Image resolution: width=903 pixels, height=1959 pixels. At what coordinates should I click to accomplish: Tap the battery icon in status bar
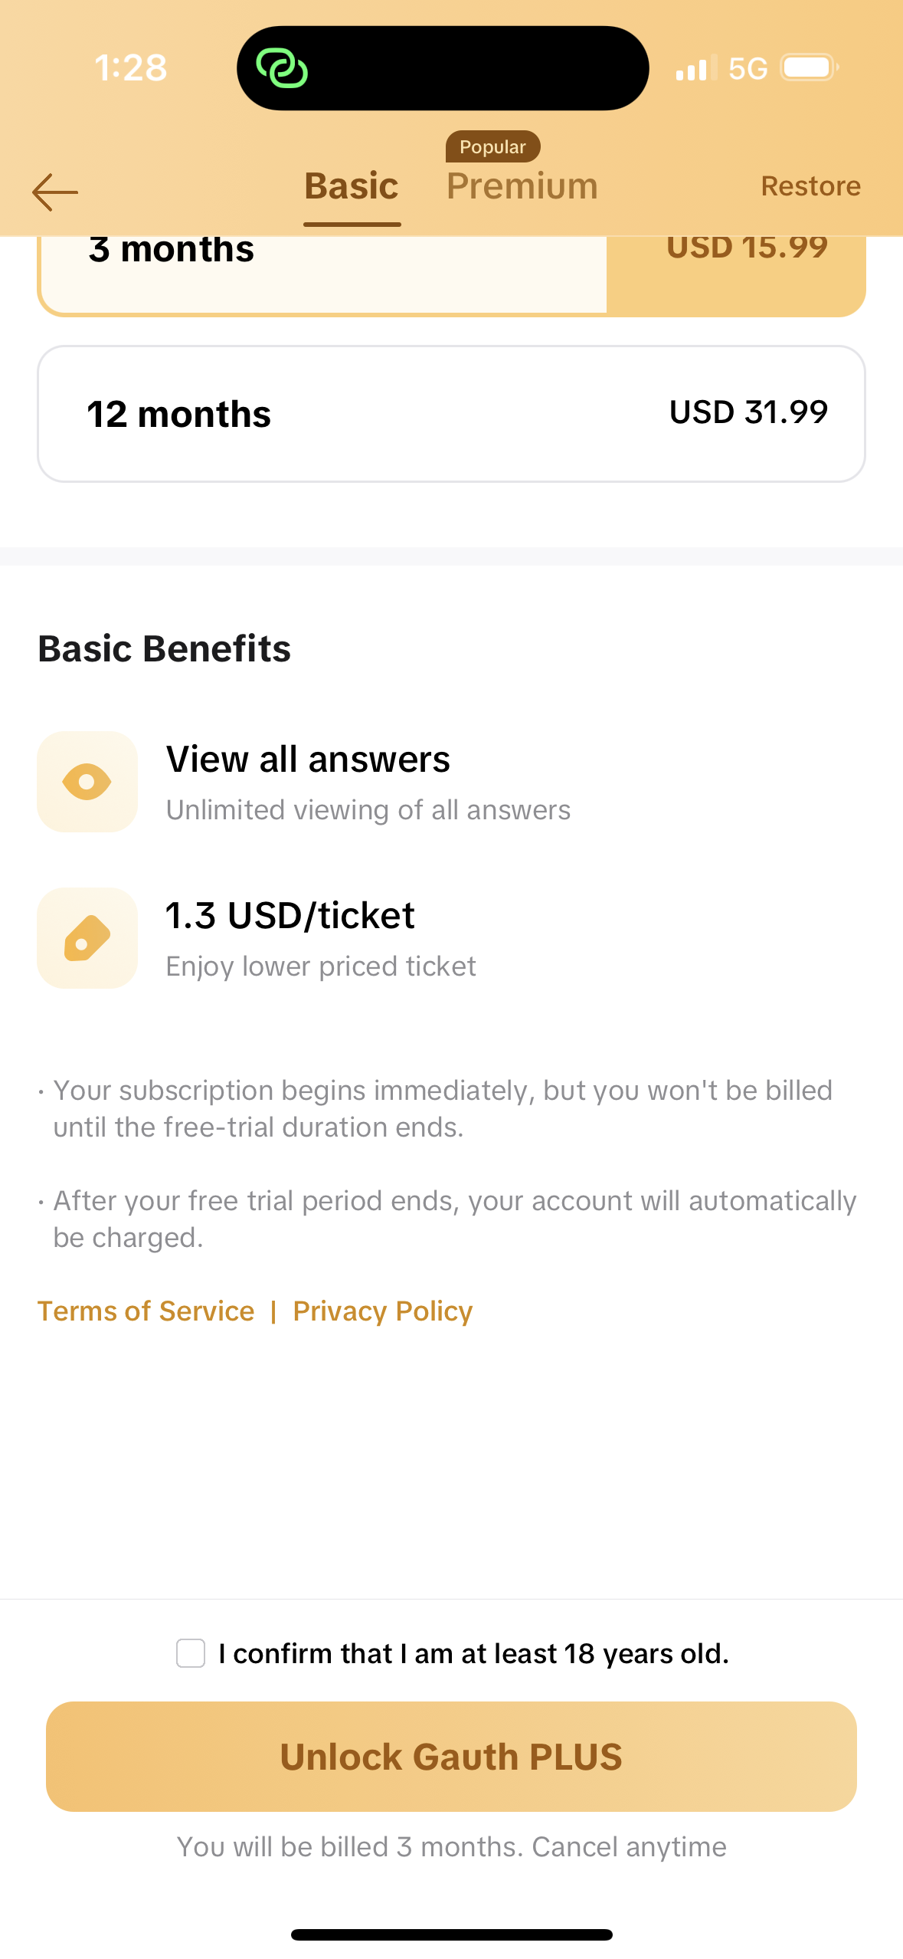[809, 68]
